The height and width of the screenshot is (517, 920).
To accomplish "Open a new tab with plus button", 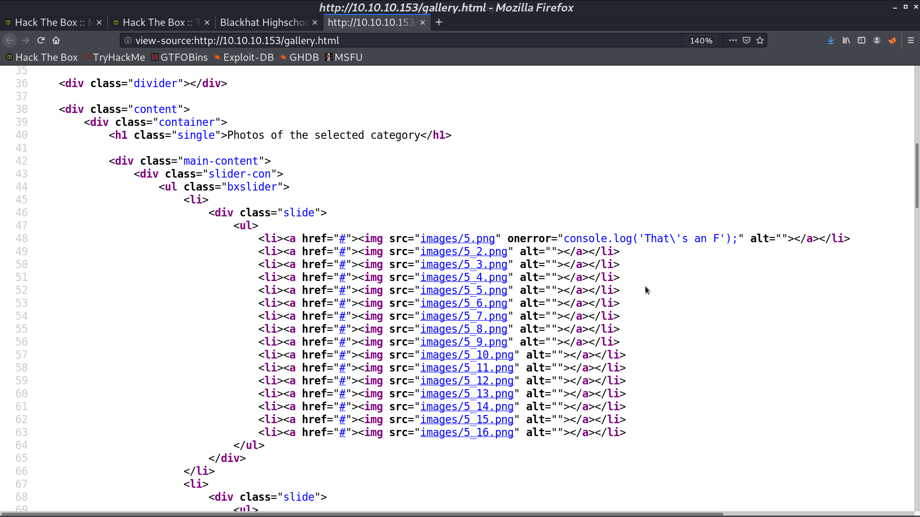I will click(439, 22).
